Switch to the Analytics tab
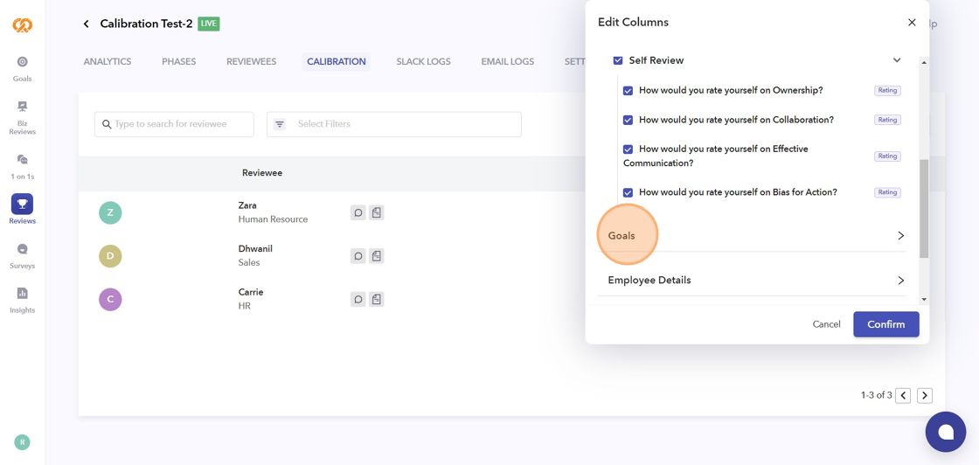979x465 pixels. point(108,62)
